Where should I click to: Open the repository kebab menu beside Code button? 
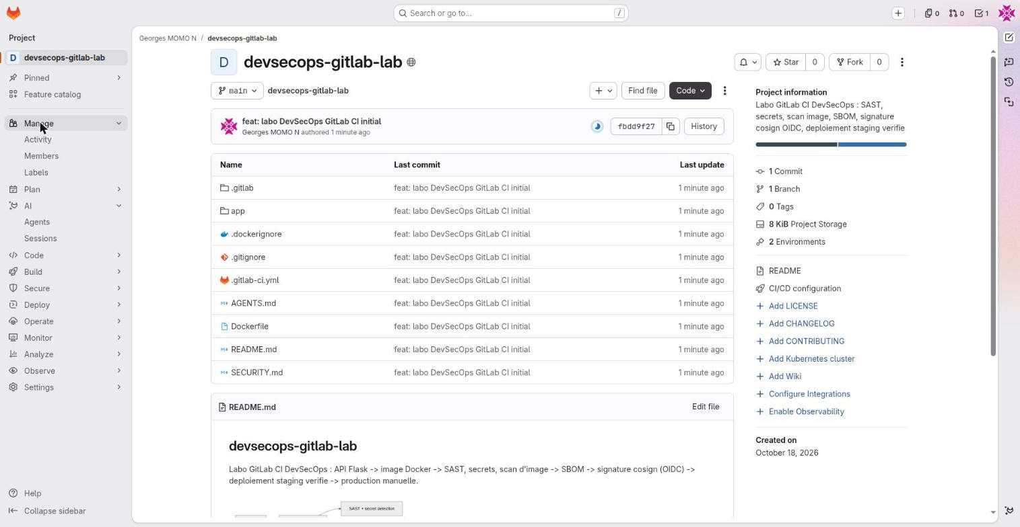pos(725,91)
